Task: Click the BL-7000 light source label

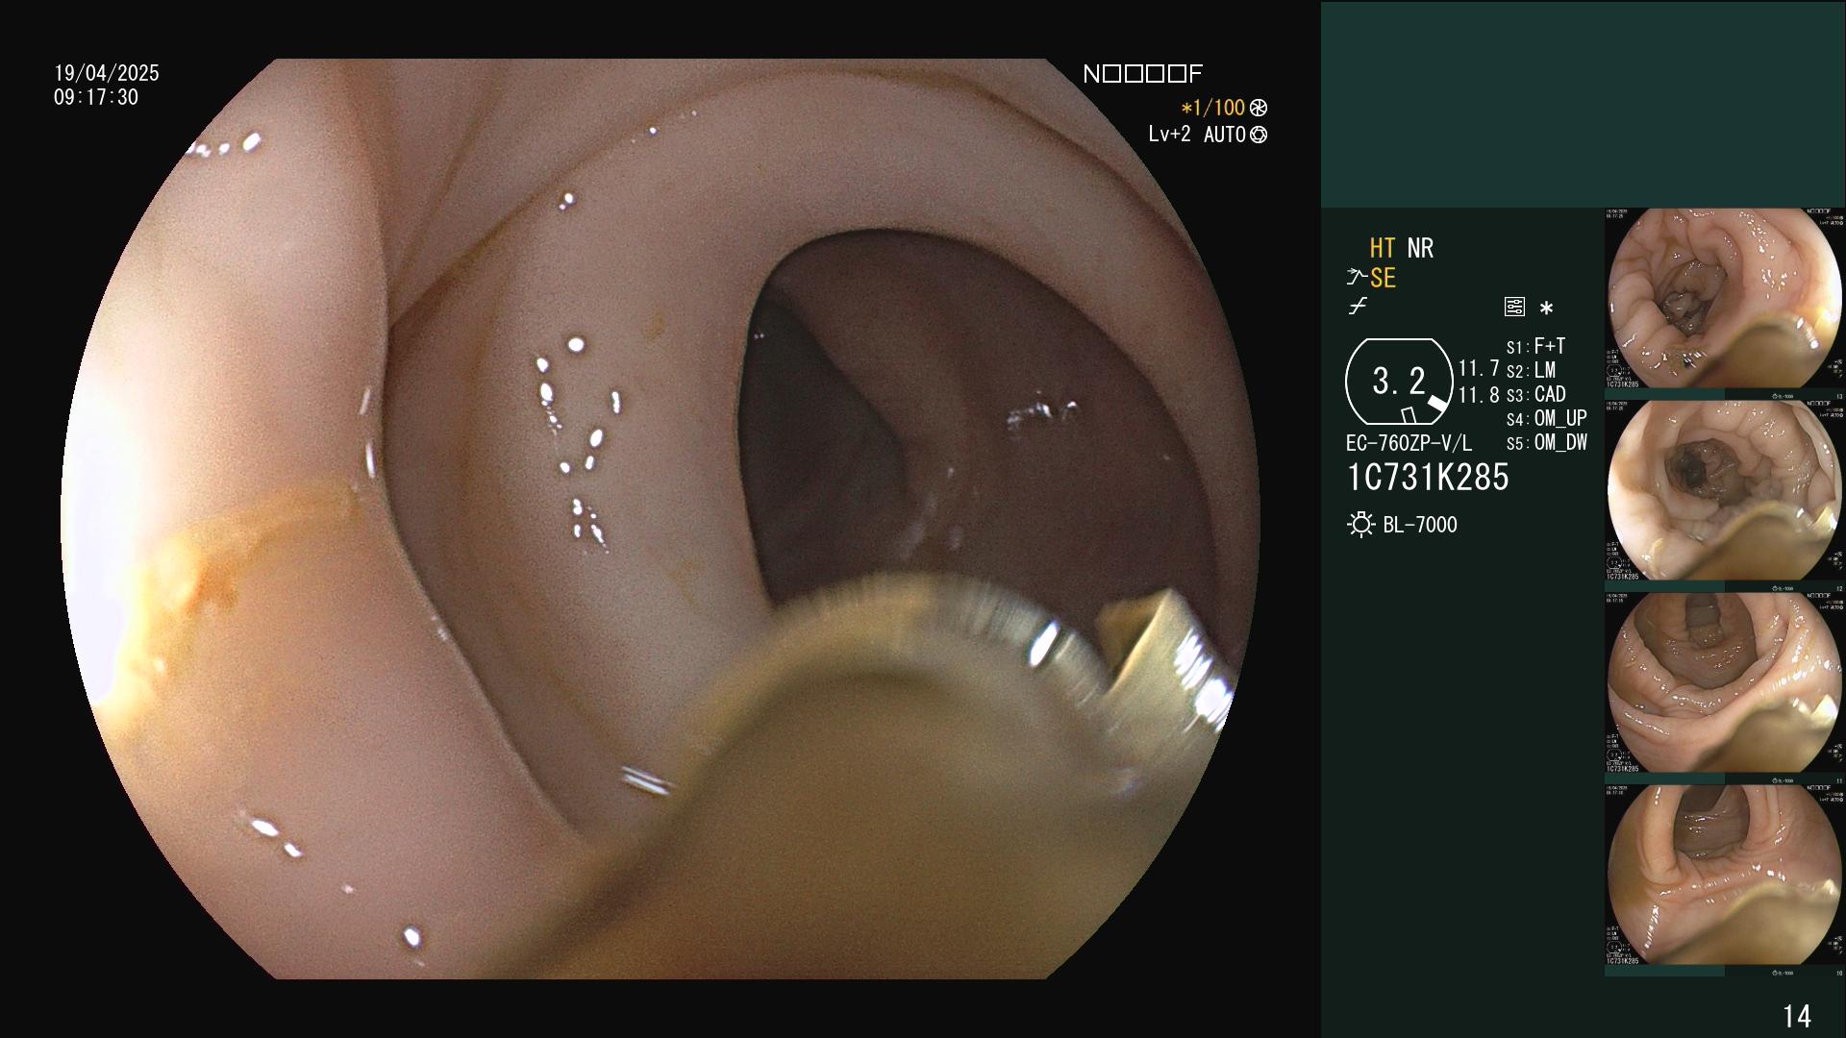Action: (1420, 525)
